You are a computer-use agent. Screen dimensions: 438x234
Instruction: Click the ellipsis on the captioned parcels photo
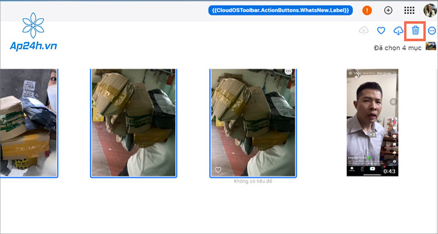288,71
